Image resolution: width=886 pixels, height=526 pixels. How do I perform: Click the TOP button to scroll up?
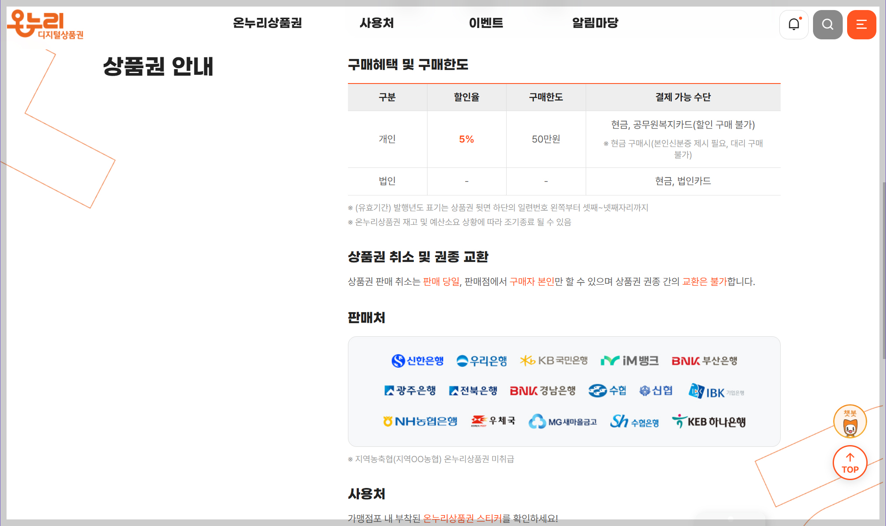click(x=849, y=462)
